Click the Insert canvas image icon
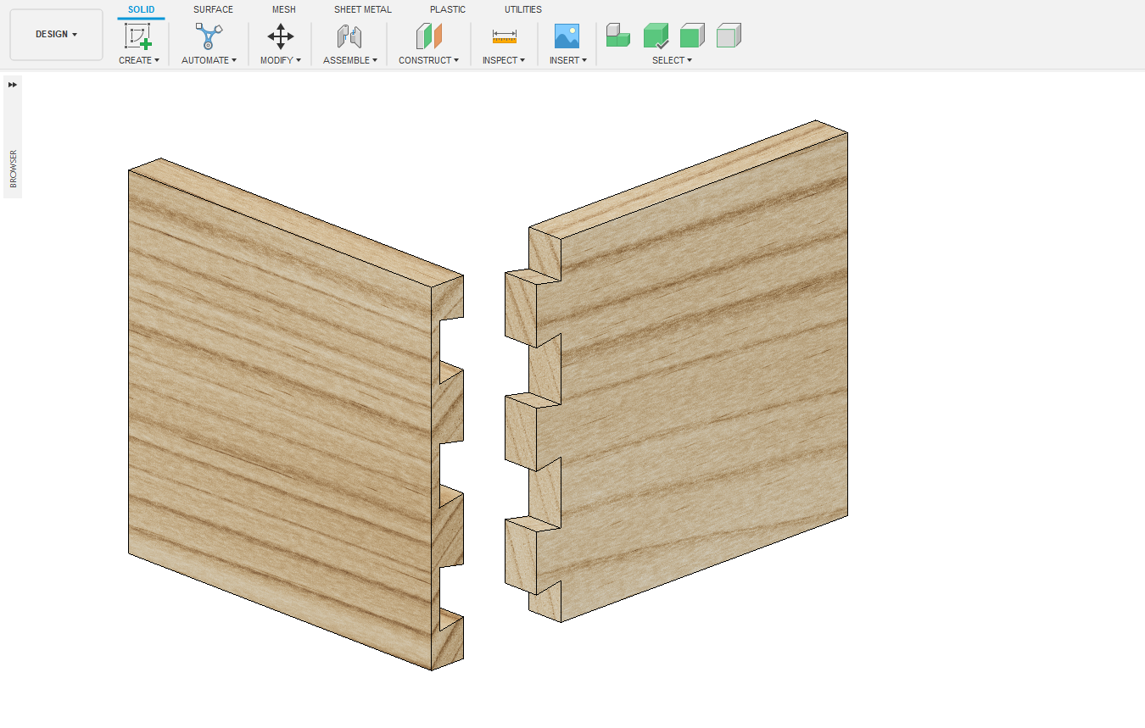The image size is (1145, 728). 567,37
